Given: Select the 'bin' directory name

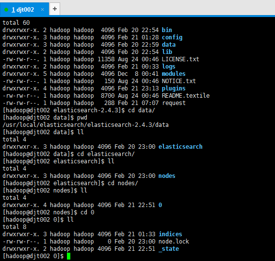Looking at the screenshot, I should (x=167, y=30).
